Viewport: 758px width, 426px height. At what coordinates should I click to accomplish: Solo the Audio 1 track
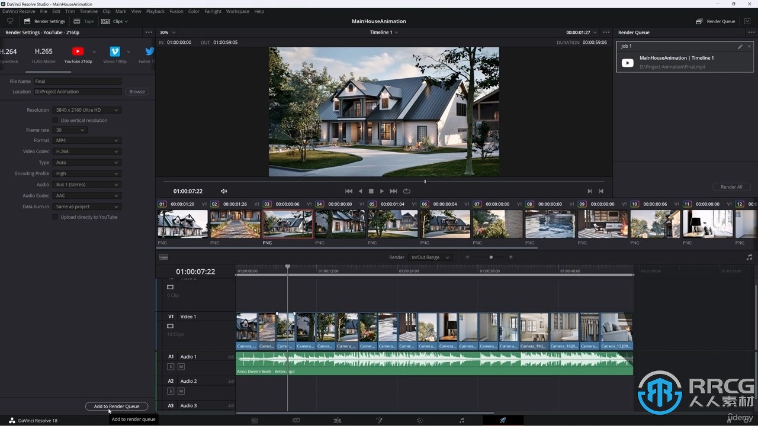171,367
